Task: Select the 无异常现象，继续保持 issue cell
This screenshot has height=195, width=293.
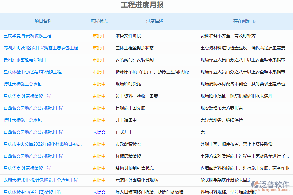Action: (221, 120)
